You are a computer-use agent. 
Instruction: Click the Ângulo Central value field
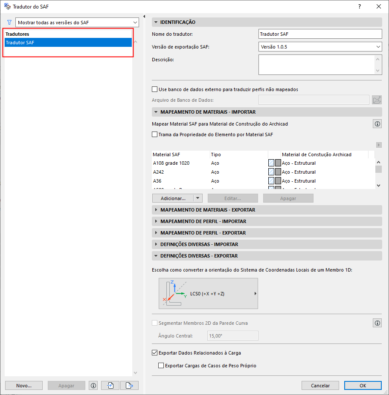[x=233, y=335]
